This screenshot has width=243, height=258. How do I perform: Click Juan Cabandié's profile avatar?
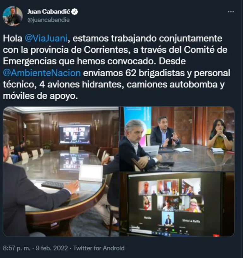pyautogui.click(x=13, y=16)
